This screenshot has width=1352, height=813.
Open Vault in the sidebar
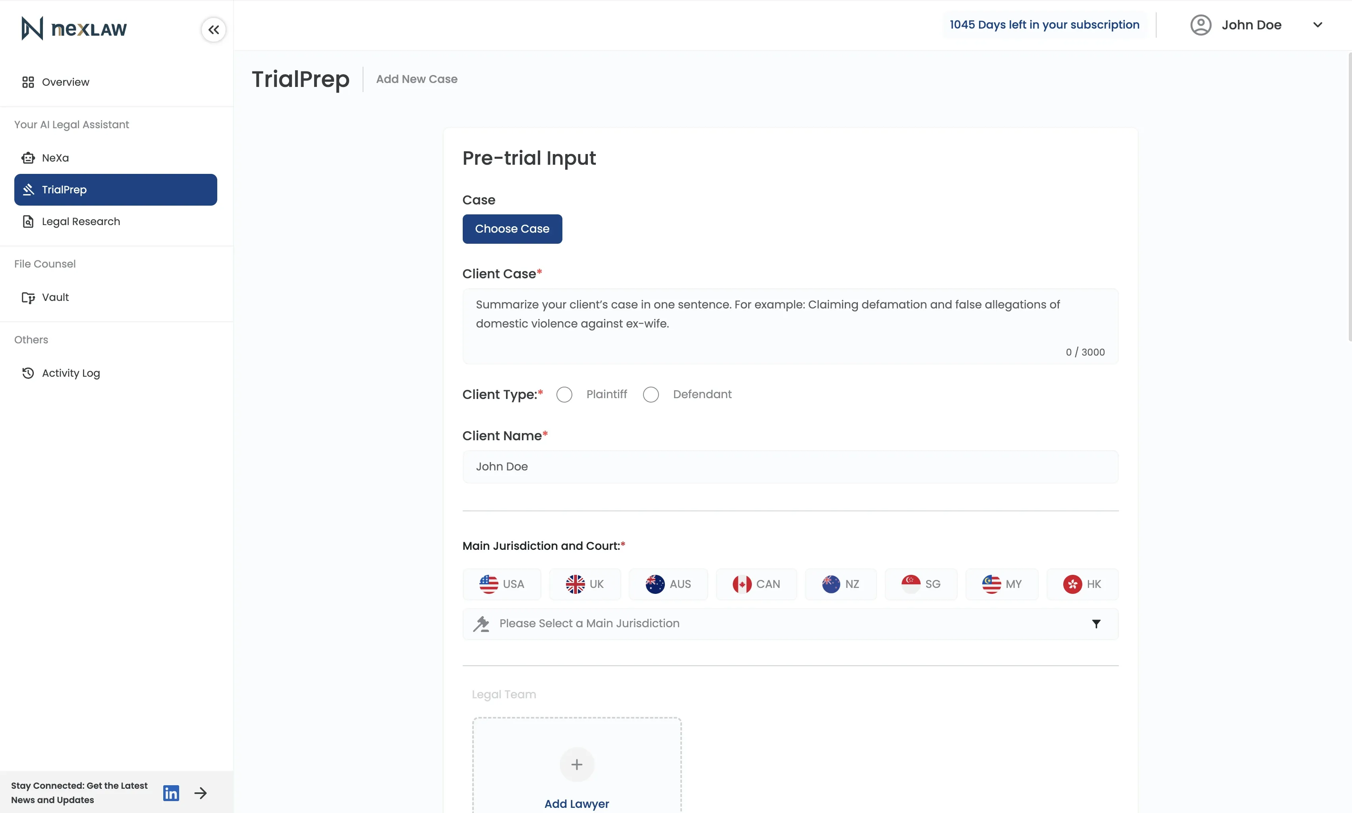[x=116, y=297]
